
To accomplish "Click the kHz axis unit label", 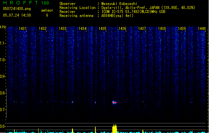I will coord(3,27).
